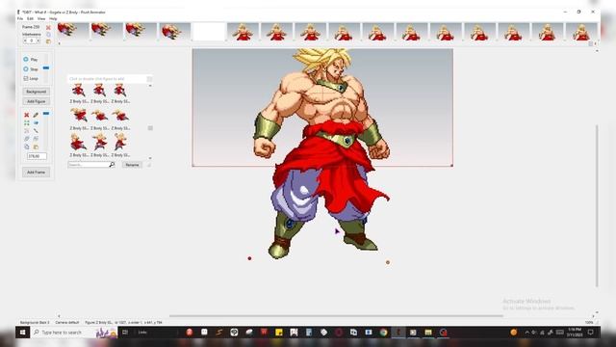
Task: Stop animation playback with Stop
Action: [31, 69]
